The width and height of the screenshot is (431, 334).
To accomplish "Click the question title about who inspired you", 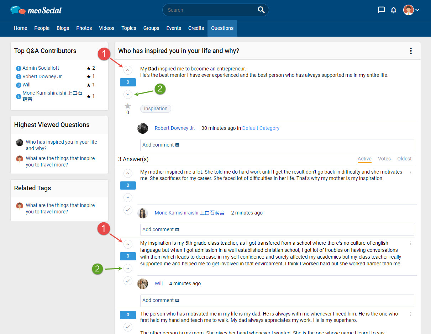I will [179, 51].
